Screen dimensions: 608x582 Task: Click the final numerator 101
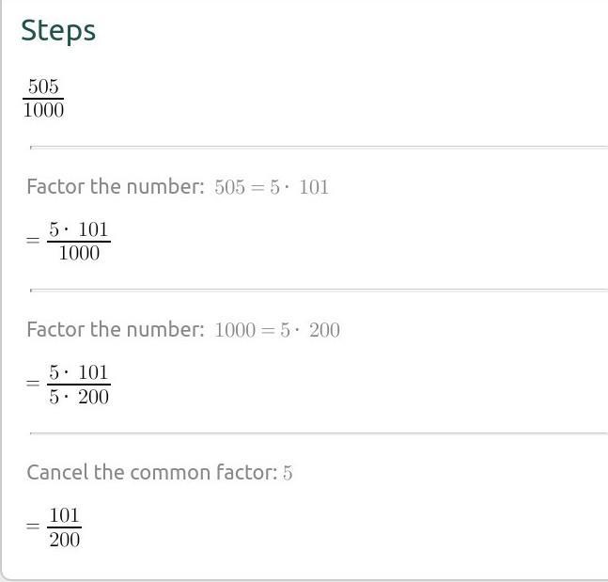[65, 517]
